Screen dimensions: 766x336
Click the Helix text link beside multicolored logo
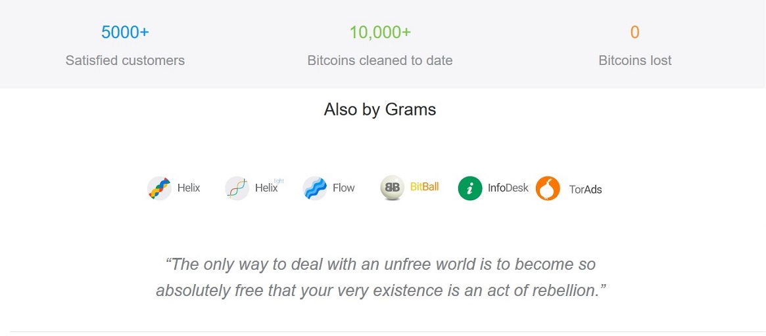coord(189,188)
